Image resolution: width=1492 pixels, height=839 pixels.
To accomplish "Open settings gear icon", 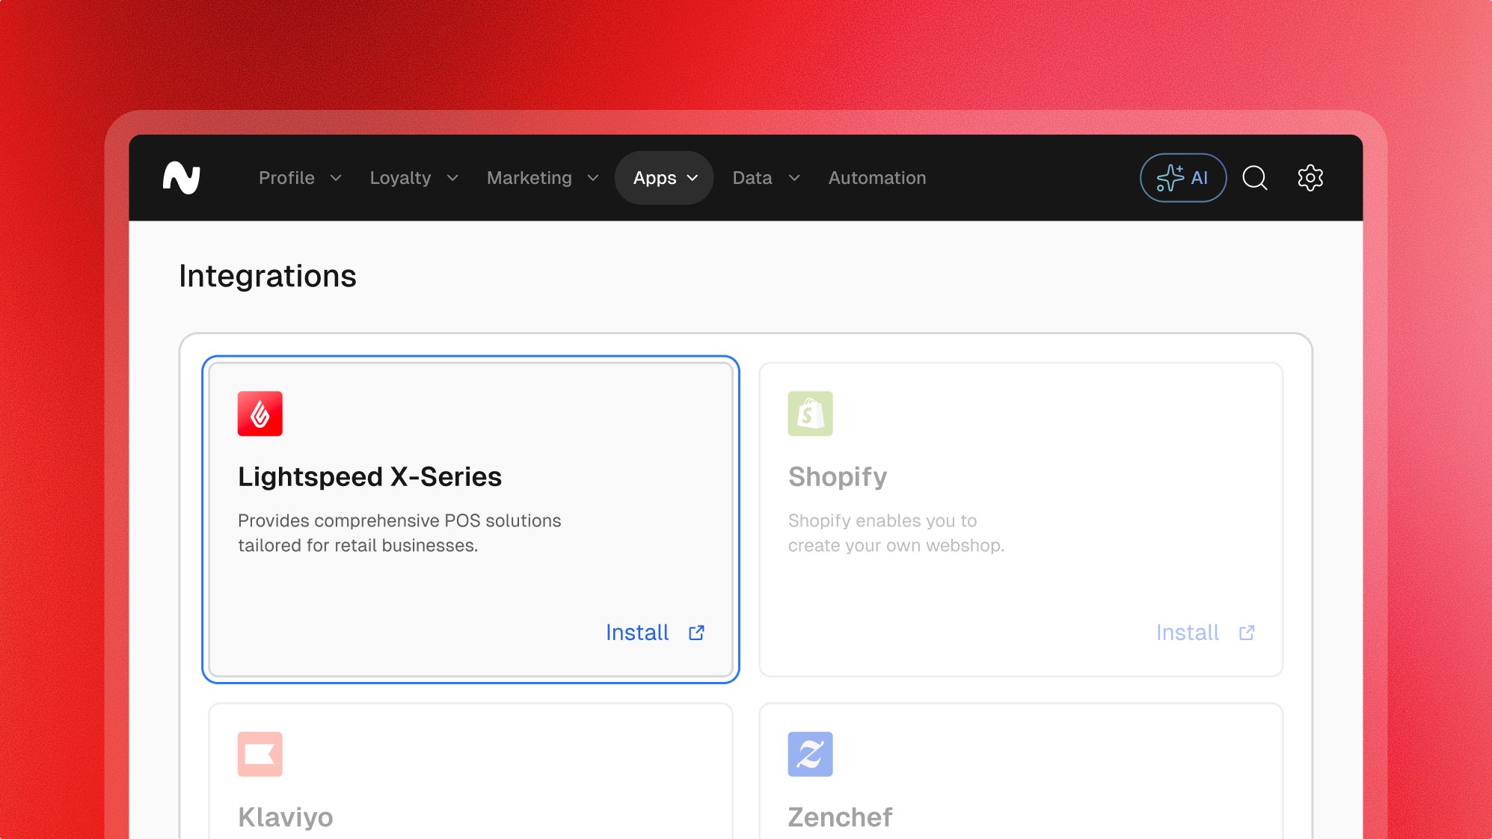I will [1310, 178].
